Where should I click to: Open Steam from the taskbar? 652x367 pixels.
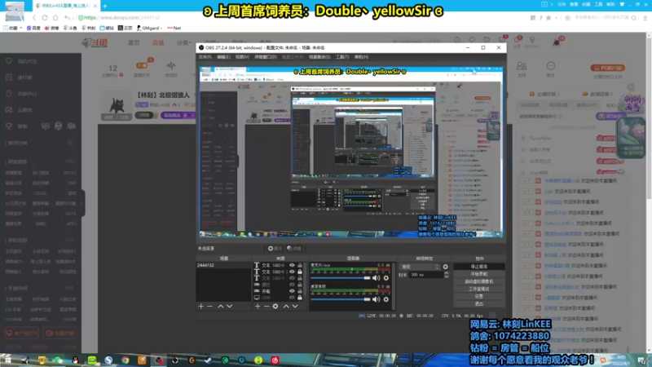tap(209, 360)
